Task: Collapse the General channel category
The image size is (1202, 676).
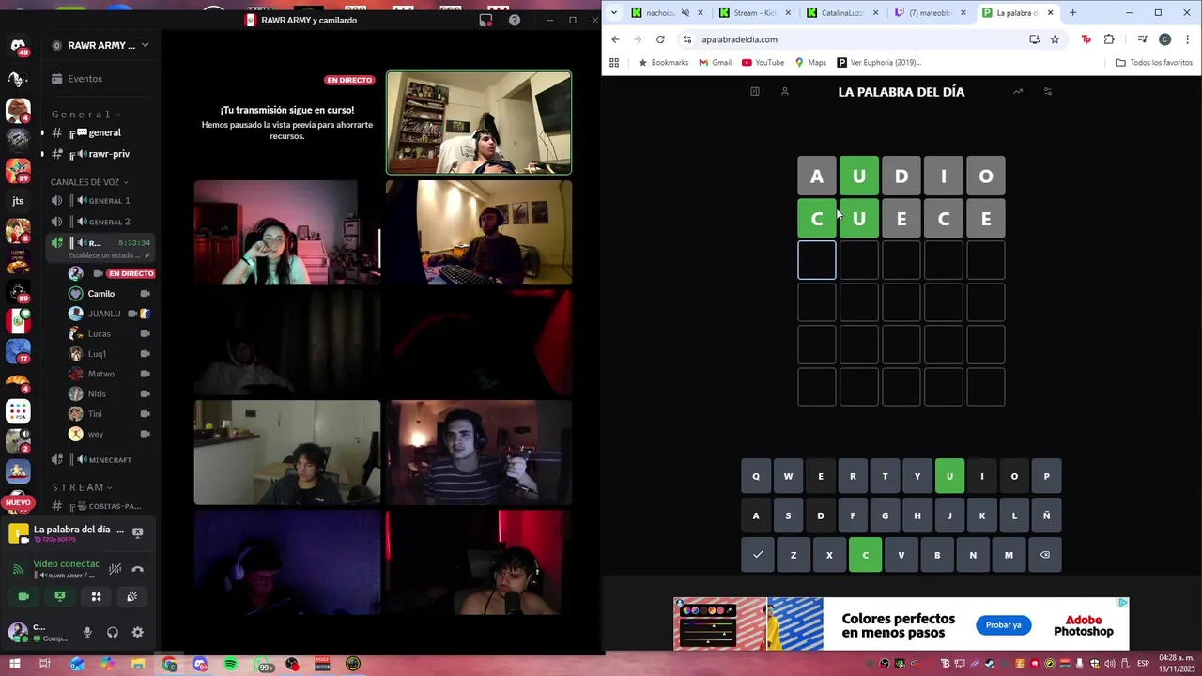Action: [86, 115]
